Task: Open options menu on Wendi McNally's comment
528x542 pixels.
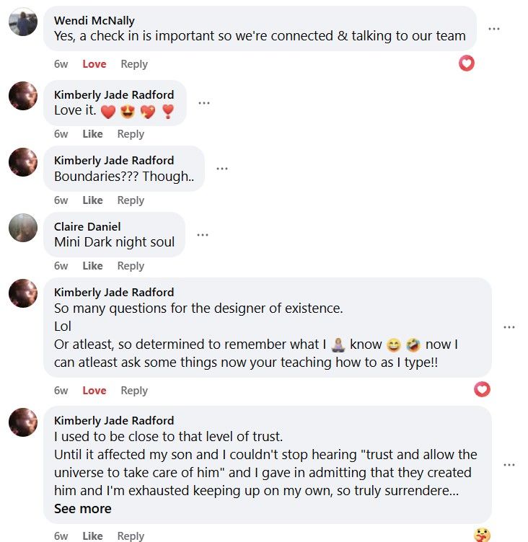Action: pyautogui.click(x=494, y=29)
